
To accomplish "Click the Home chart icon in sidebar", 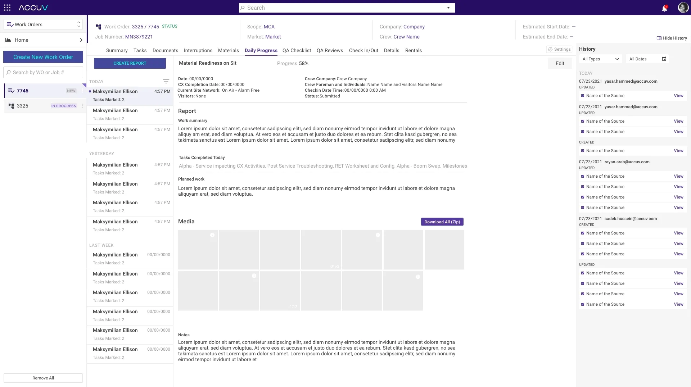I will tap(8, 40).
